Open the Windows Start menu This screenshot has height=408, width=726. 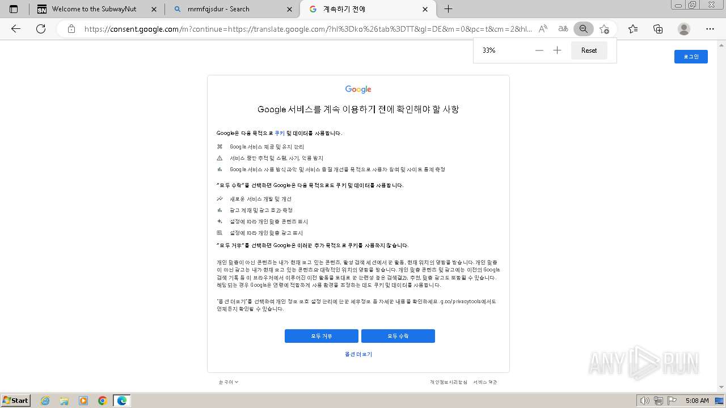point(16,401)
